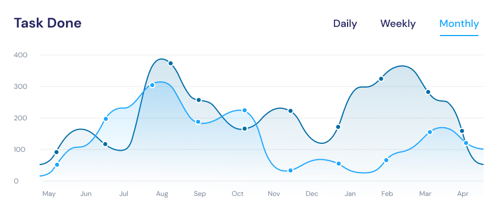The width and height of the screenshot is (499, 212).
Task: Click the dark data point above Feb
Action: pyautogui.click(x=381, y=79)
